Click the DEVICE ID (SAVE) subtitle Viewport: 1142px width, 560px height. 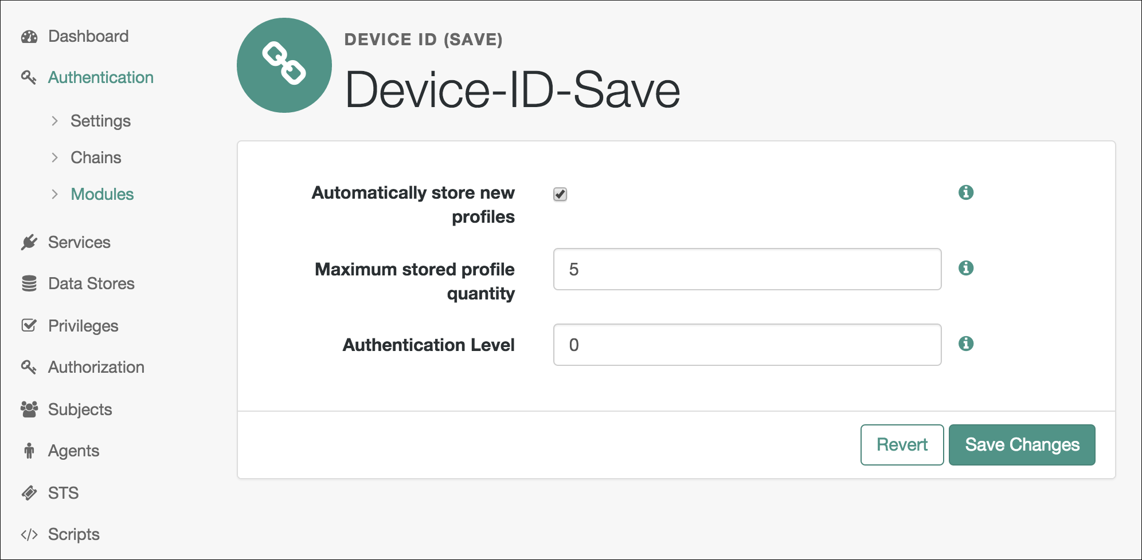click(423, 40)
